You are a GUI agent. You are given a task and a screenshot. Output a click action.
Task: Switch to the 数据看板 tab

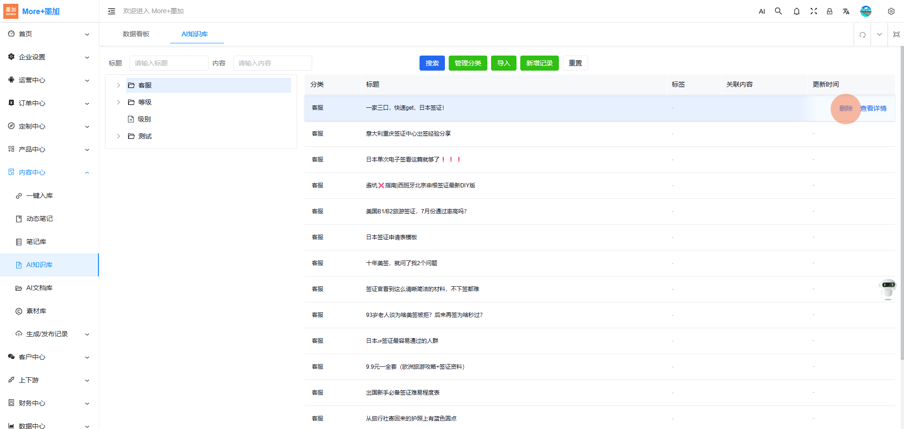pyautogui.click(x=136, y=34)
